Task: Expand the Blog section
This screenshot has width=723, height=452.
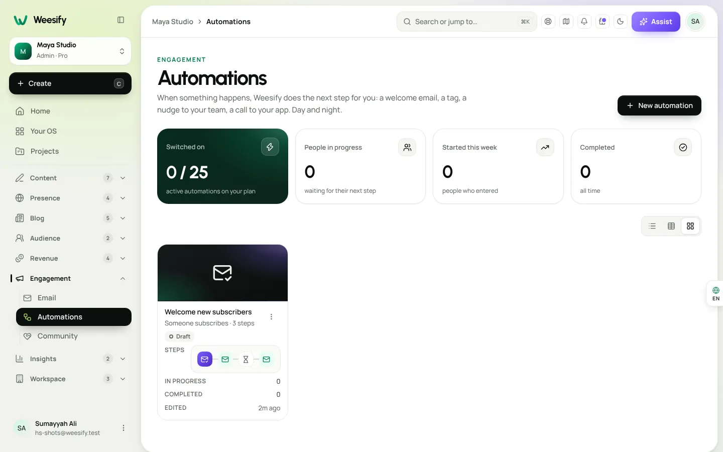Action: (70, 218)
